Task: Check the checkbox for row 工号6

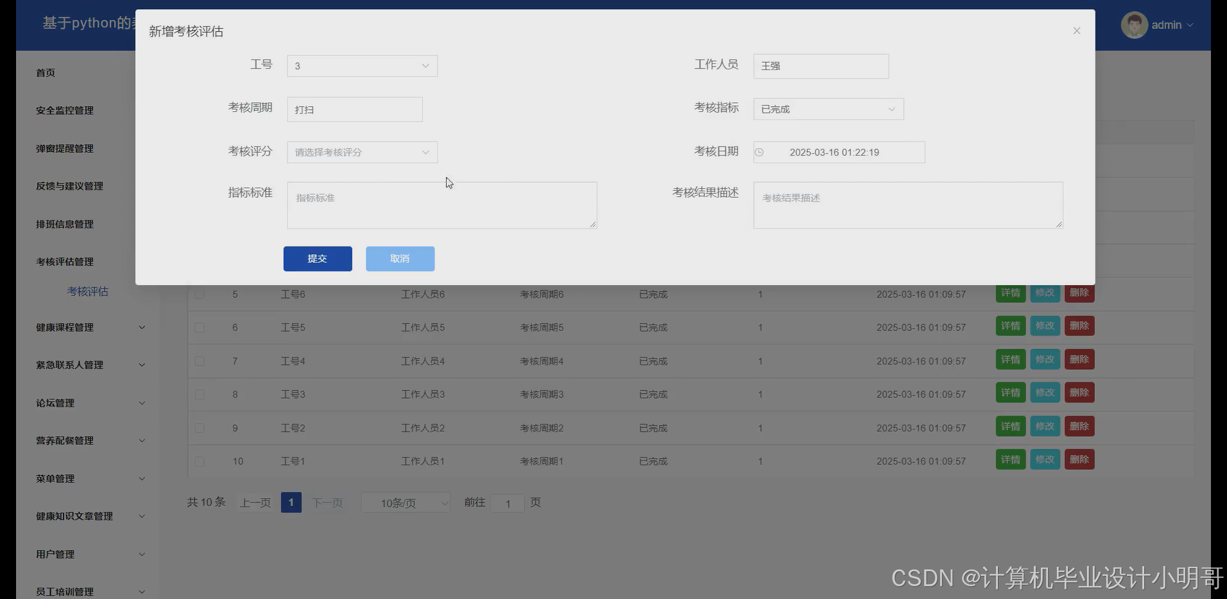Action: pos(200,294)
